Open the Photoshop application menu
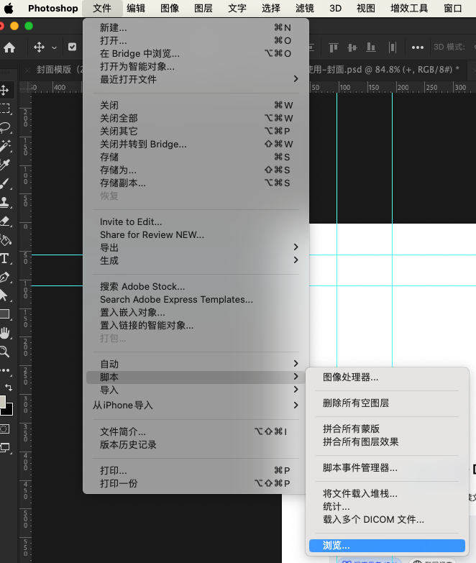The image size is (476, 563). click(53, 8)
